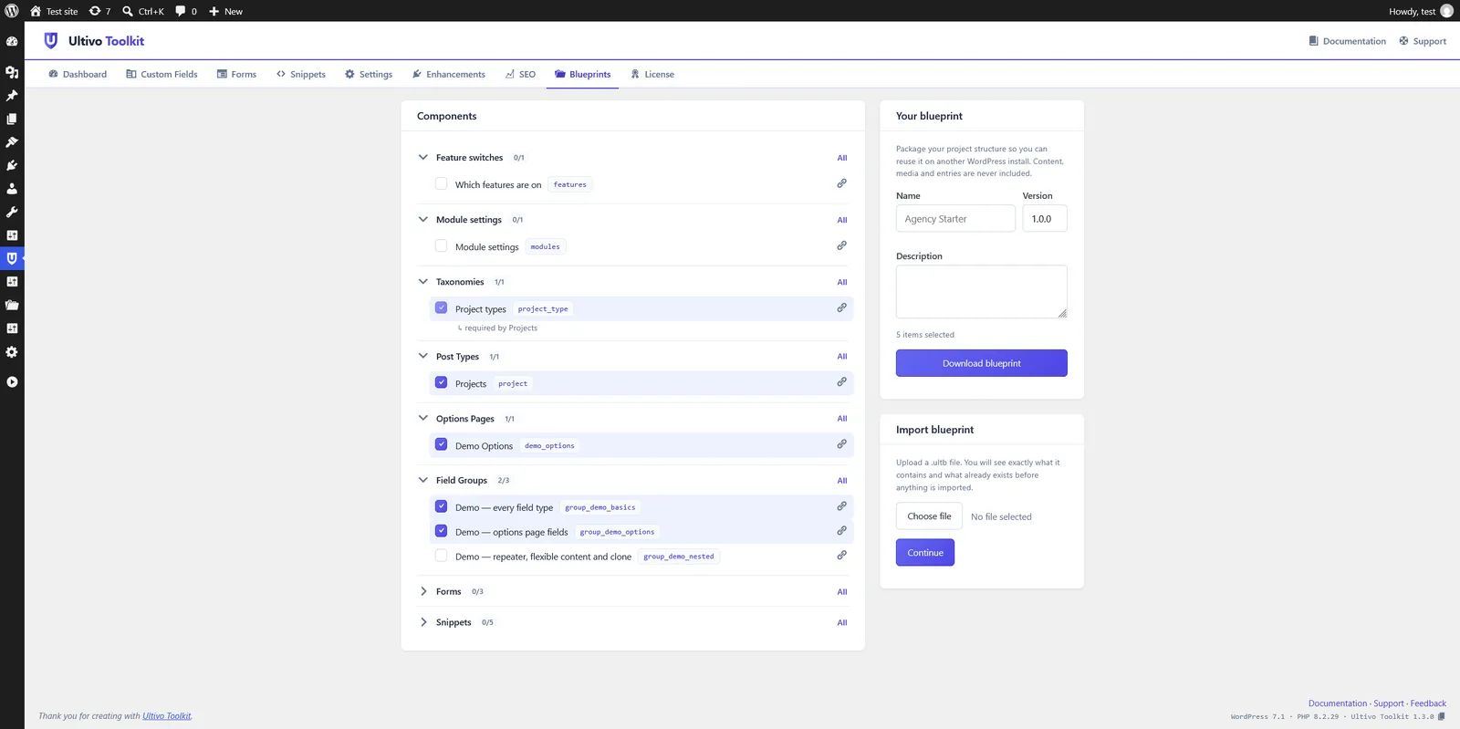Switch to the Custom Fields tab
Image resolution: width=1460 pixels, height=729 pixels.
pos(162,74)
